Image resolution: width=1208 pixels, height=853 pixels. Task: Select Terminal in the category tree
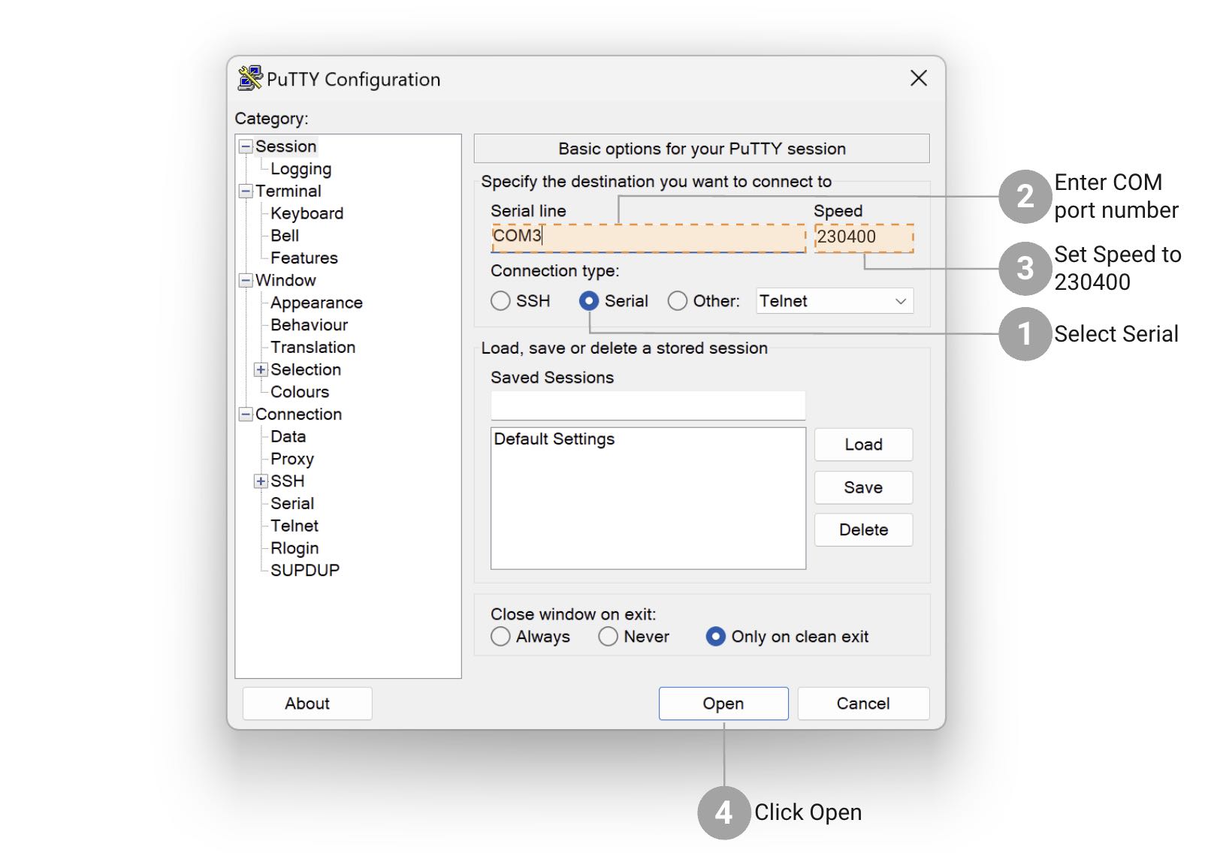[x=288, y=191]
